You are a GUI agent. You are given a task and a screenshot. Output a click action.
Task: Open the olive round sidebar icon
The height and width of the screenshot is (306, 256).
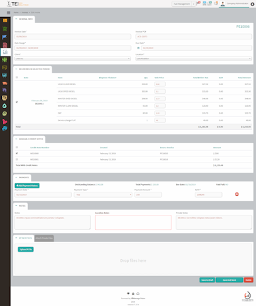(x=5, y=114)
